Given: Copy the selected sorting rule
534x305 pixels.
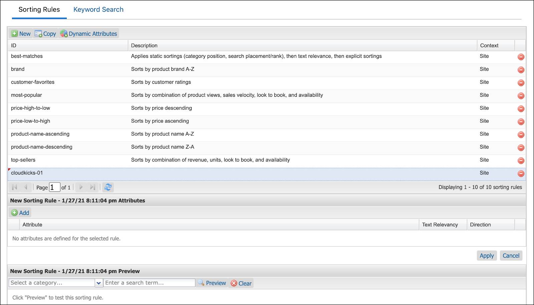Looking at the screenshot, I should pos(45,34).
